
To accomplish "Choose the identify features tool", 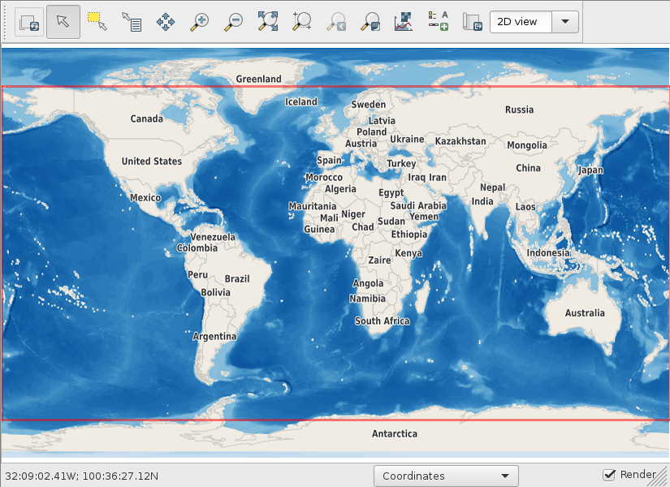I will point(132,22).
